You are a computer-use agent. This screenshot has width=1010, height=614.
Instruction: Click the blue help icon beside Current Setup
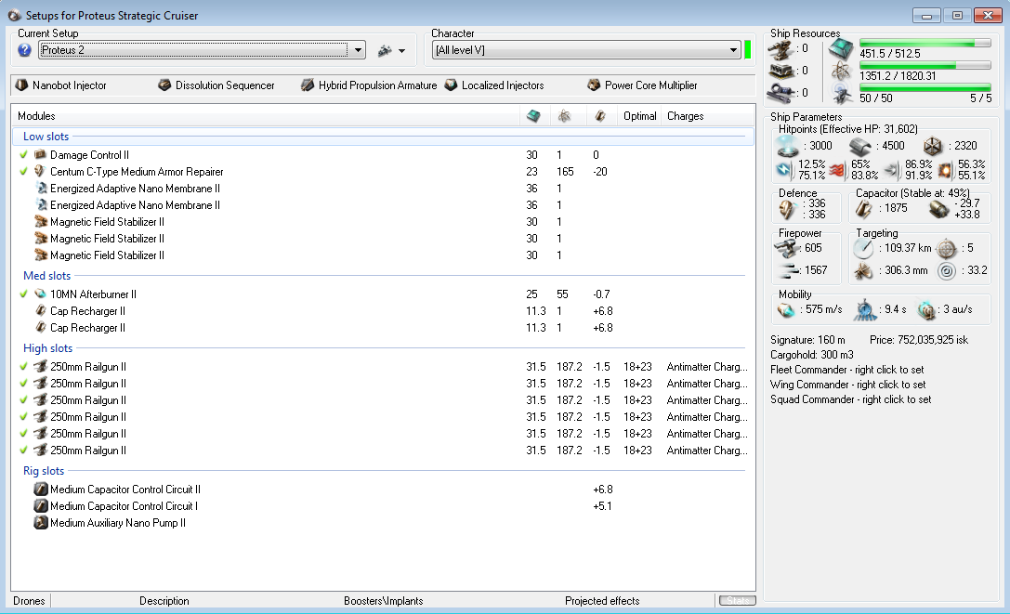click(24, 50)
